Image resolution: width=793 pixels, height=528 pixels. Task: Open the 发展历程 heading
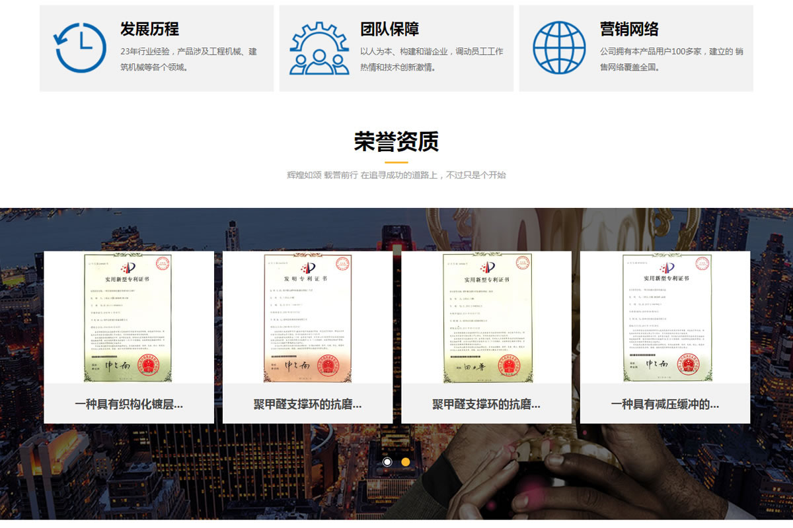pyautogui.click(x=149, y=29)
